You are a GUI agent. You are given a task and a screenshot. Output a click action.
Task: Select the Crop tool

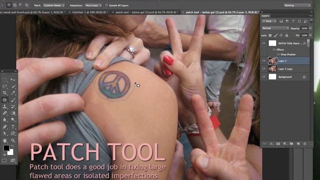point(4,93)
